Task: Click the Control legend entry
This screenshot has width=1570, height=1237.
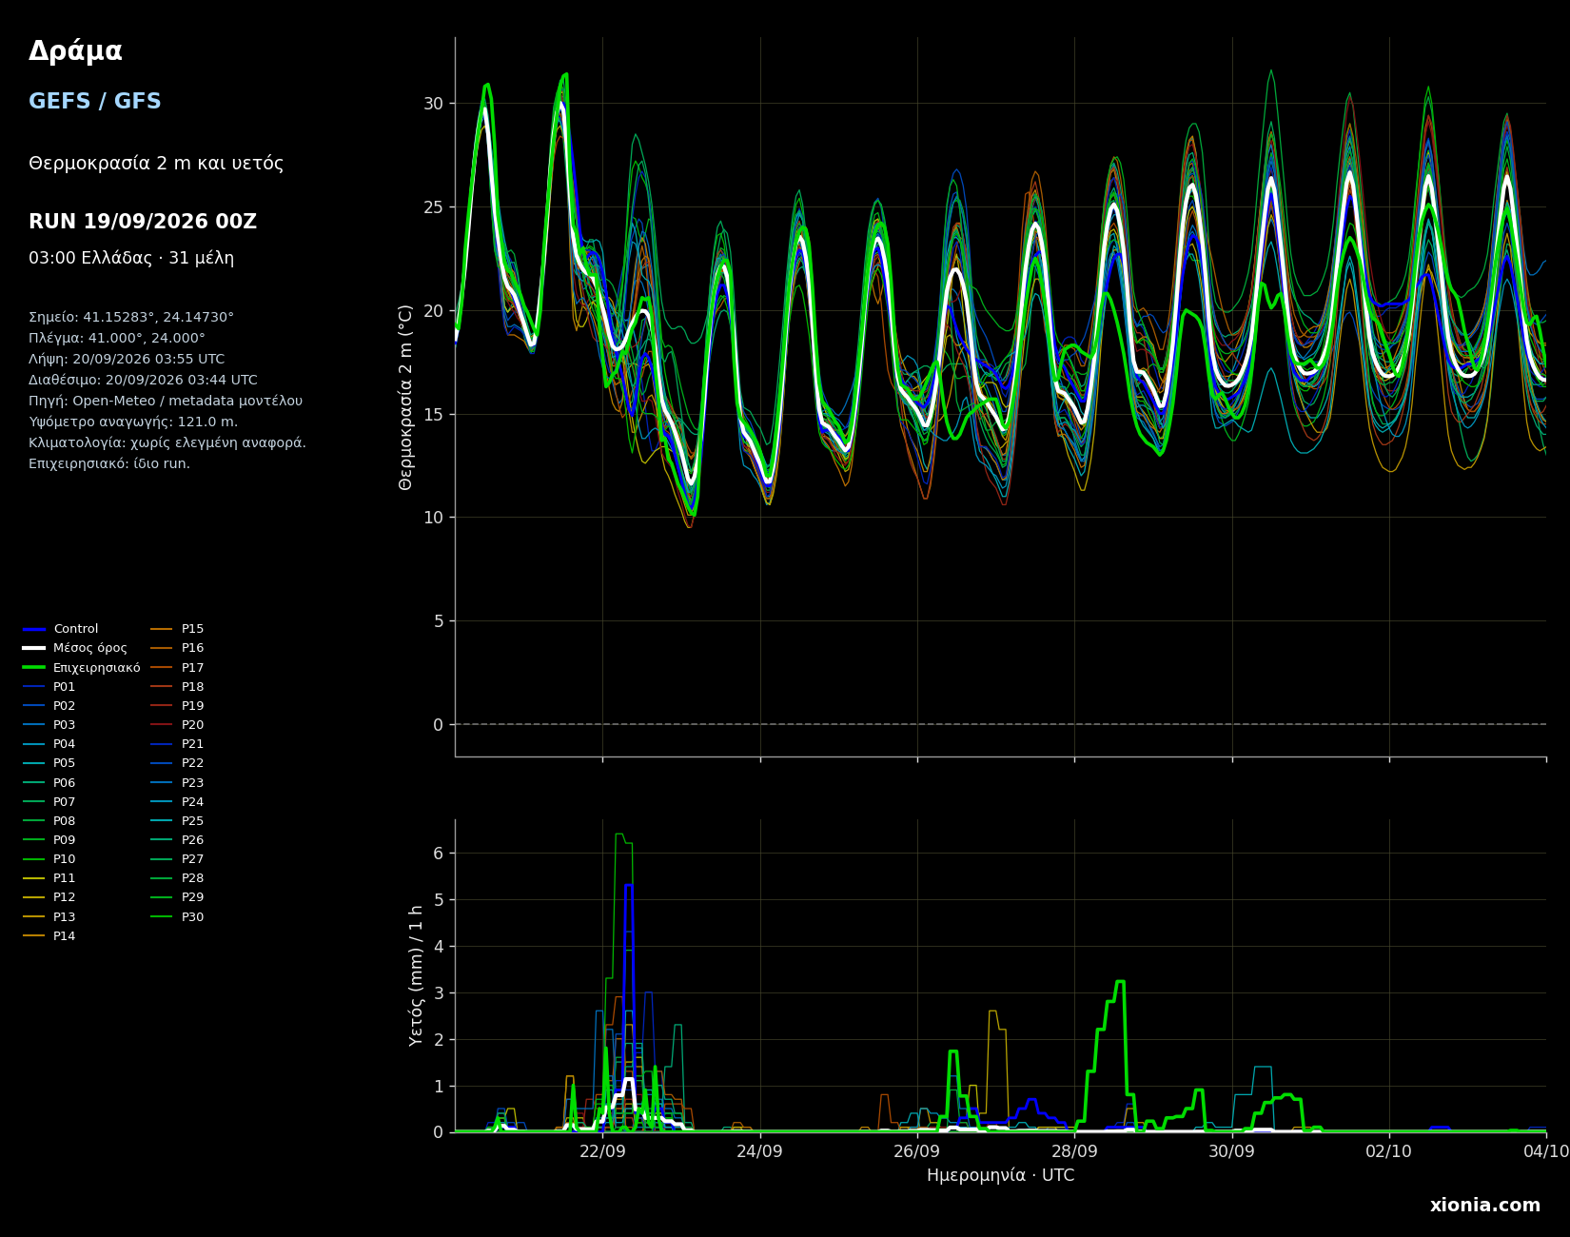Action: (61, 629)
